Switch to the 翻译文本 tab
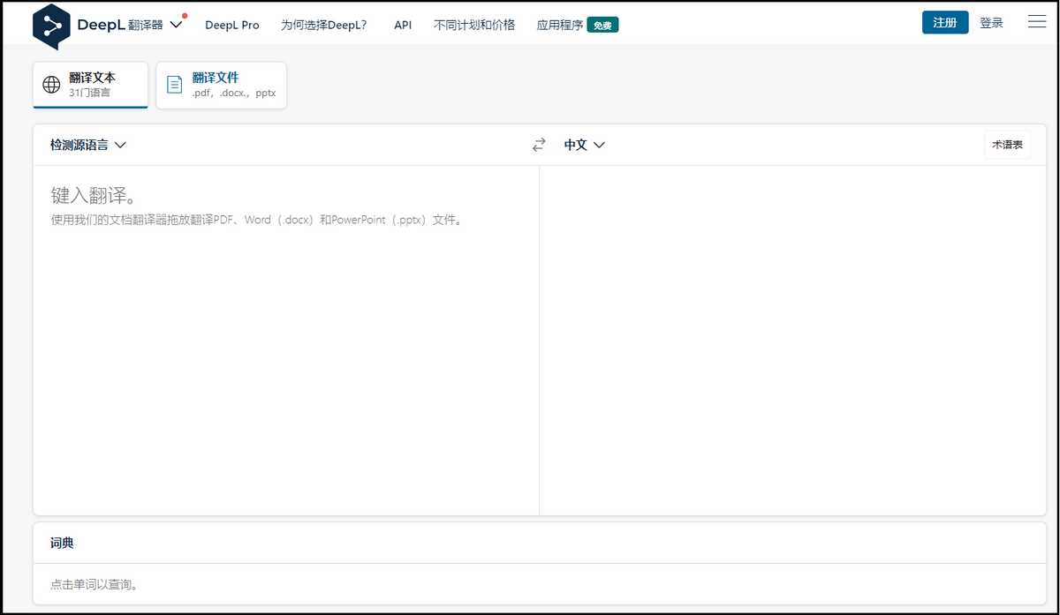The height and width of the screenshot is (615, 1060). (x=91, y=85)
